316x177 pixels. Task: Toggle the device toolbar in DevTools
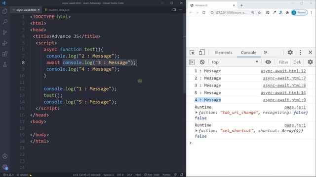tap(202, 53)
